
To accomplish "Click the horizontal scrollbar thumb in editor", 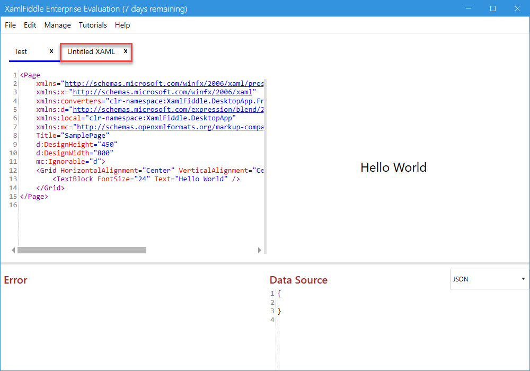I will 82,250.
